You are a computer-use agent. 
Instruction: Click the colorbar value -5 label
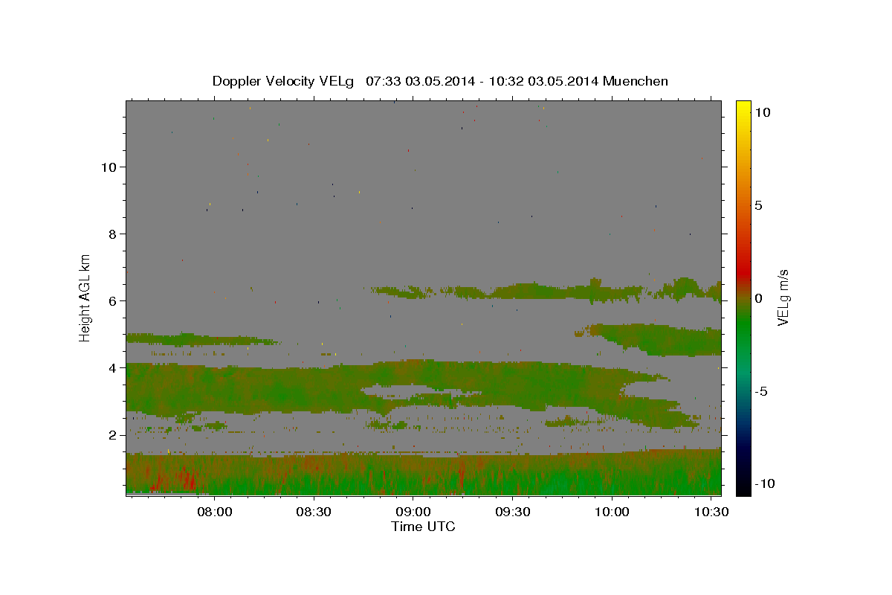coord(761,391)
